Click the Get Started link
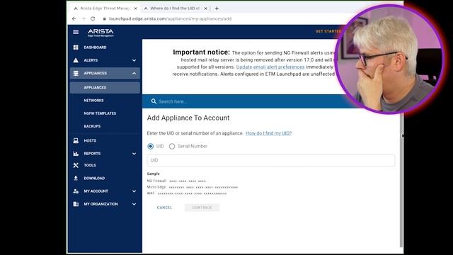Image resolution: width=453 pixels, height=255 pixels. 328,31
